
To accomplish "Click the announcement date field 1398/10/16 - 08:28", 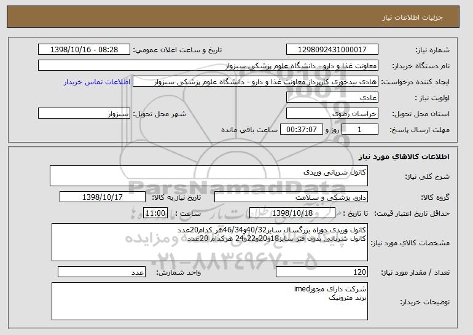I will point(84,50).
